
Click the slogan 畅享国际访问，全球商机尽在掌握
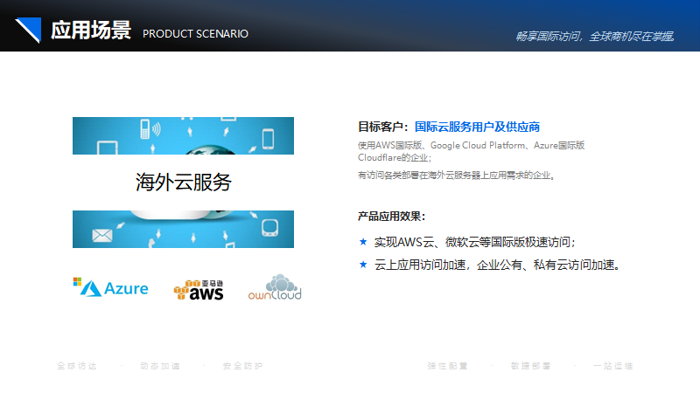(x=595, y=37)
